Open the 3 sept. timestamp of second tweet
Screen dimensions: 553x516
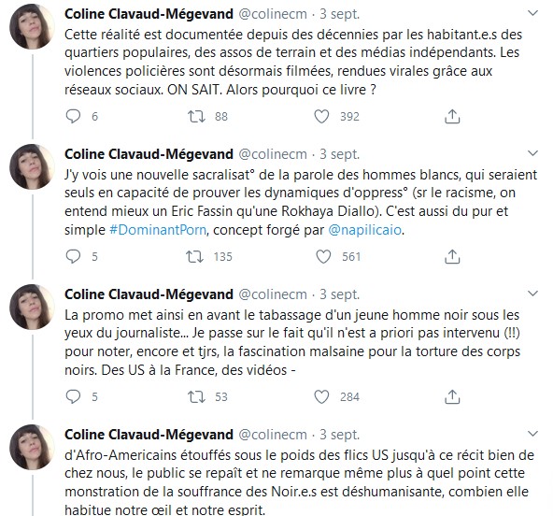tap(339, 154)
